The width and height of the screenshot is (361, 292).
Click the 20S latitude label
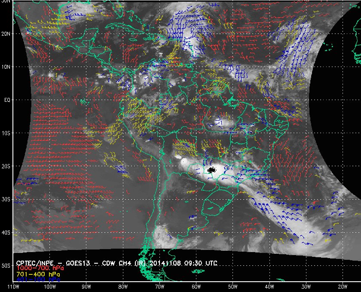[6, 166]
